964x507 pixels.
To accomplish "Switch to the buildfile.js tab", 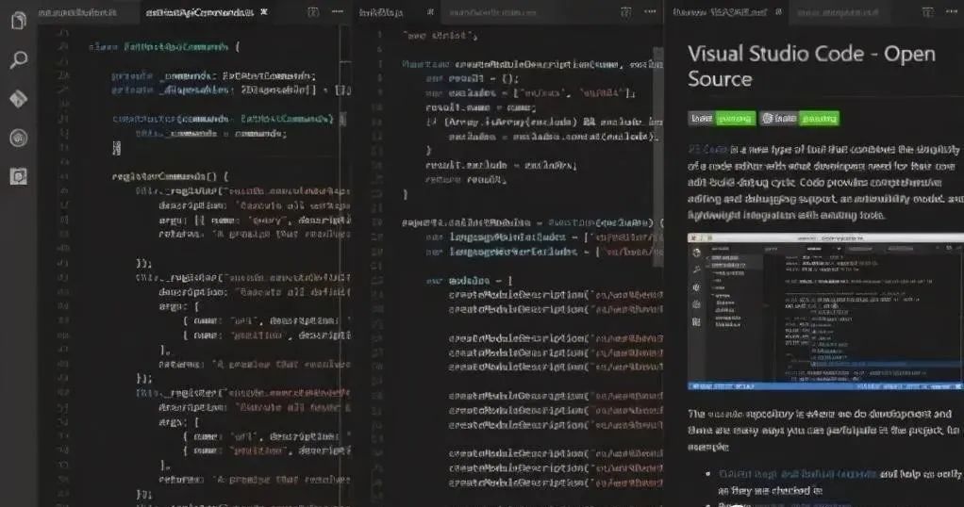I will point(381,12).
